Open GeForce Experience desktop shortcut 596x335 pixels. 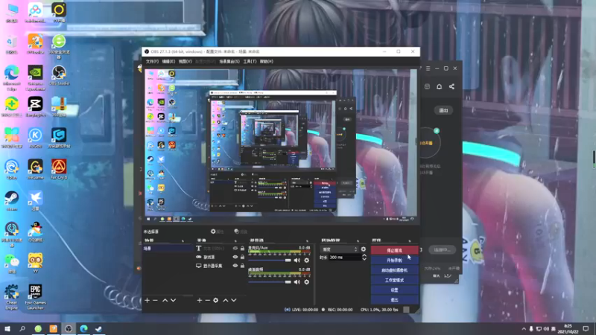point(35,77)
